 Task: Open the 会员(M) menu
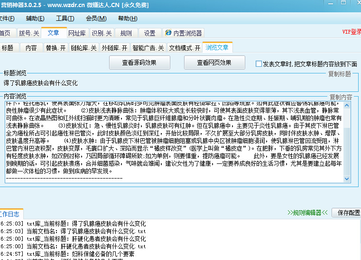(x=96, y=18)
